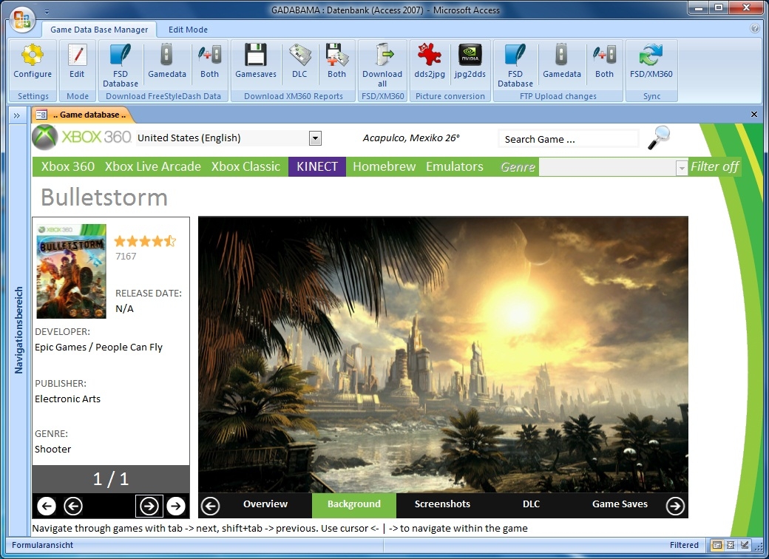Filter by Homebrew category
Screen dimensions: 769x559
(x=384, y=166)
